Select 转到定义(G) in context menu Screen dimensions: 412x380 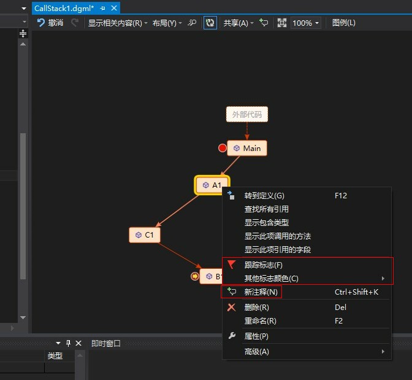pyautogui.click(x=264, y=196)
